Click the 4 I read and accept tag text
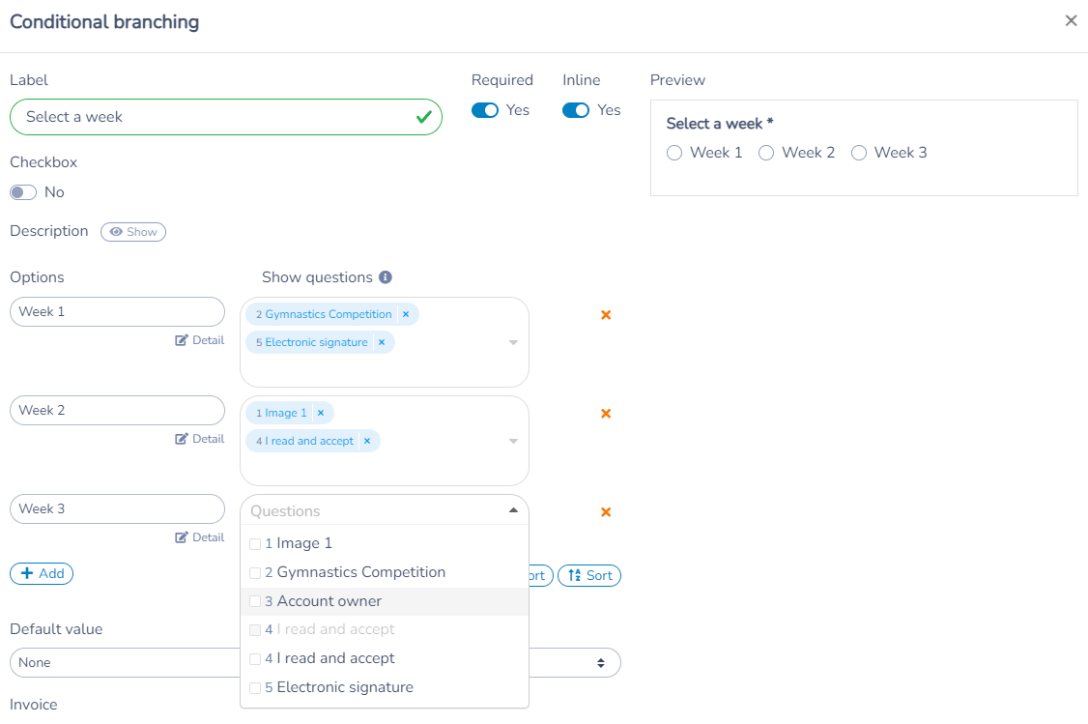The height and width of the screenshot is (724, 1088). tap(304, 441)
